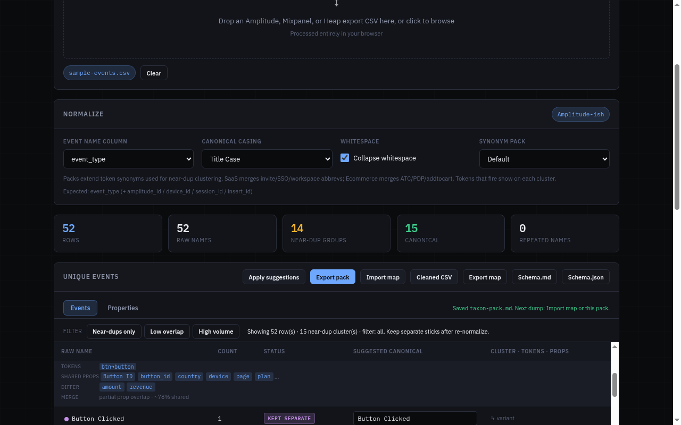
Task: Click the page prop chip
Action: [x=243, y=377]
